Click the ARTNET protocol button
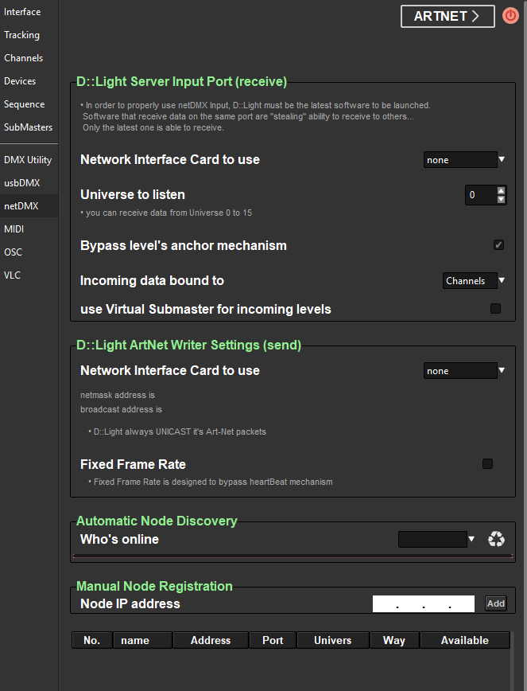 (448, 16)
